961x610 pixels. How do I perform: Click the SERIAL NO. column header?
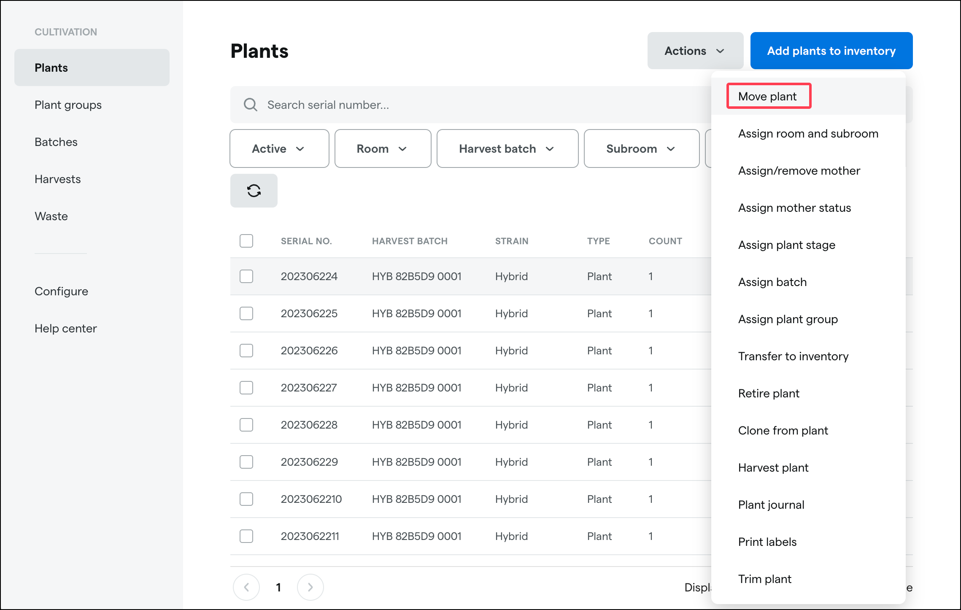pyautogui.click(x=306, y=241)
